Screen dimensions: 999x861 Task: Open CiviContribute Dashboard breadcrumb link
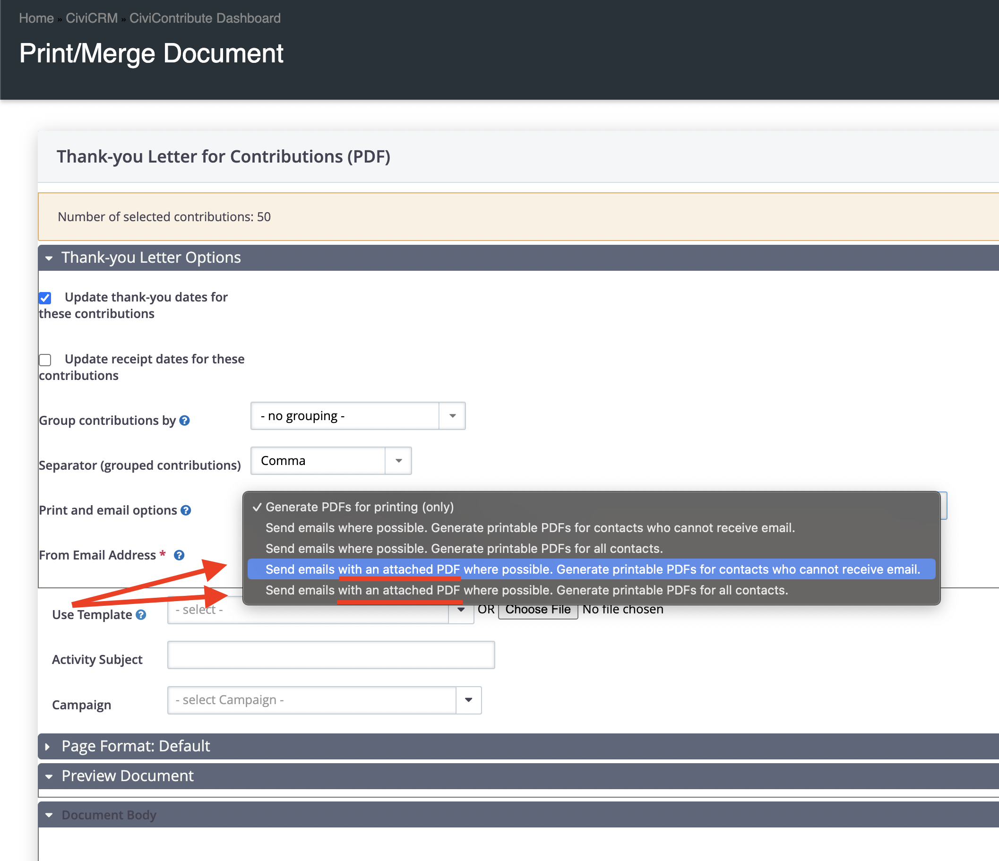[205, 18]
